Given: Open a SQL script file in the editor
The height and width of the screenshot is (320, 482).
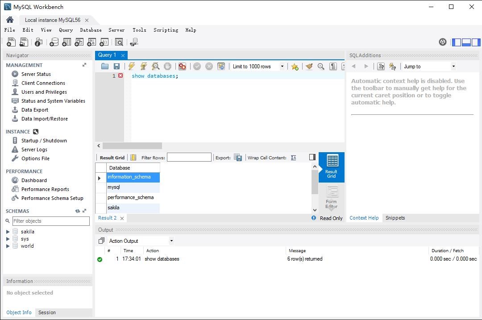Looking at the screenshot, I should point(104,66).
